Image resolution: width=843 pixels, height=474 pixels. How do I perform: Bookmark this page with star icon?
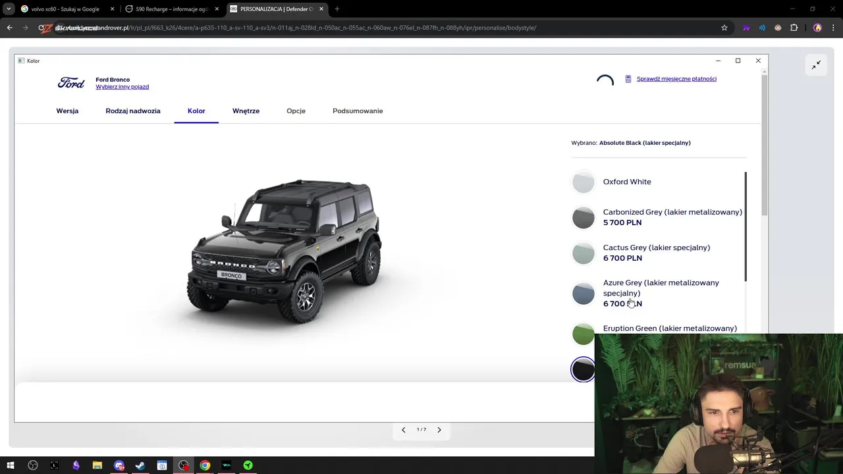pyautogui.click(x=724, y=28)
